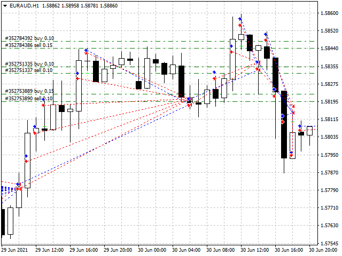This screenshot has height=256, width=342.
Task: Click the low price value 1.58781
Action: (89, 6)
